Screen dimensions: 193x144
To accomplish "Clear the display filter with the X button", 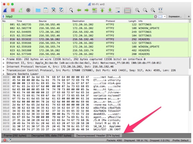I will [156, 17].
